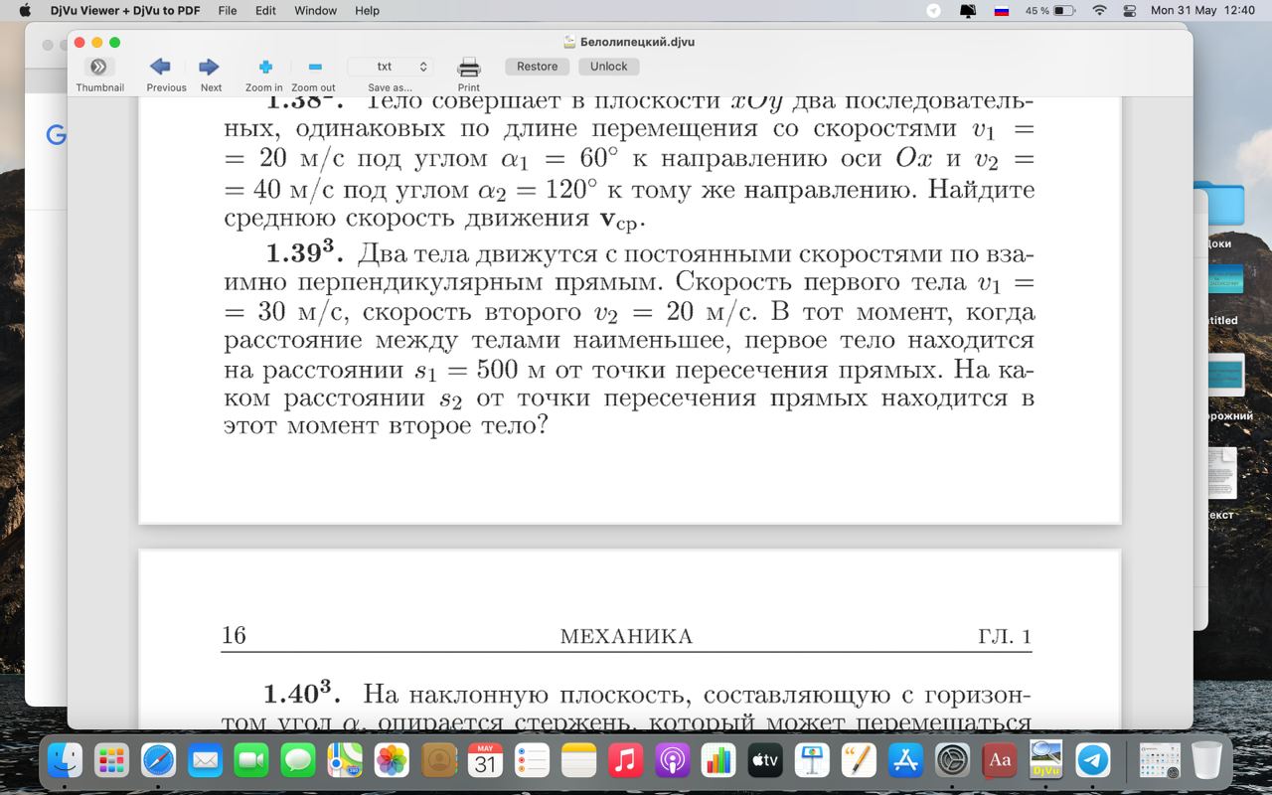Click the Telegram status icon in menu bar

click(934, 10)
